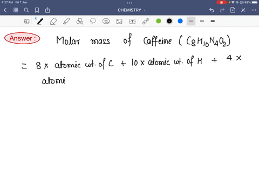Choose the green pen color
Image resolution: width=259 pixels, height=194 pixels.
coord(159,21)
